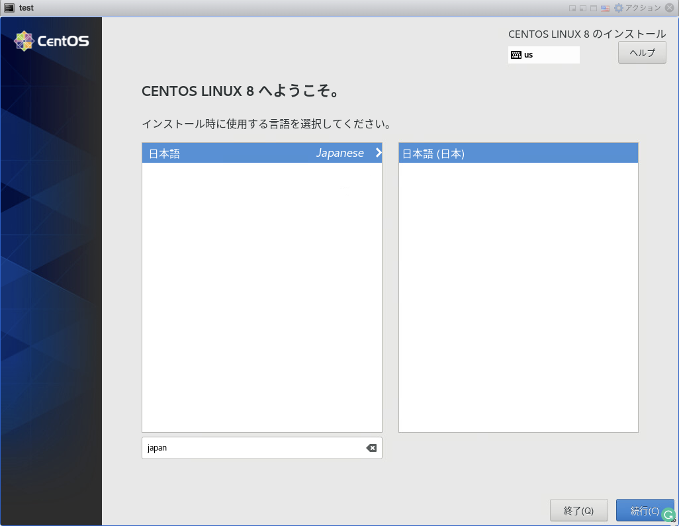Click the green circular icon at the bottom corner
The width and height of the screenshot is (679, 526).
click(x=668, y=515)
